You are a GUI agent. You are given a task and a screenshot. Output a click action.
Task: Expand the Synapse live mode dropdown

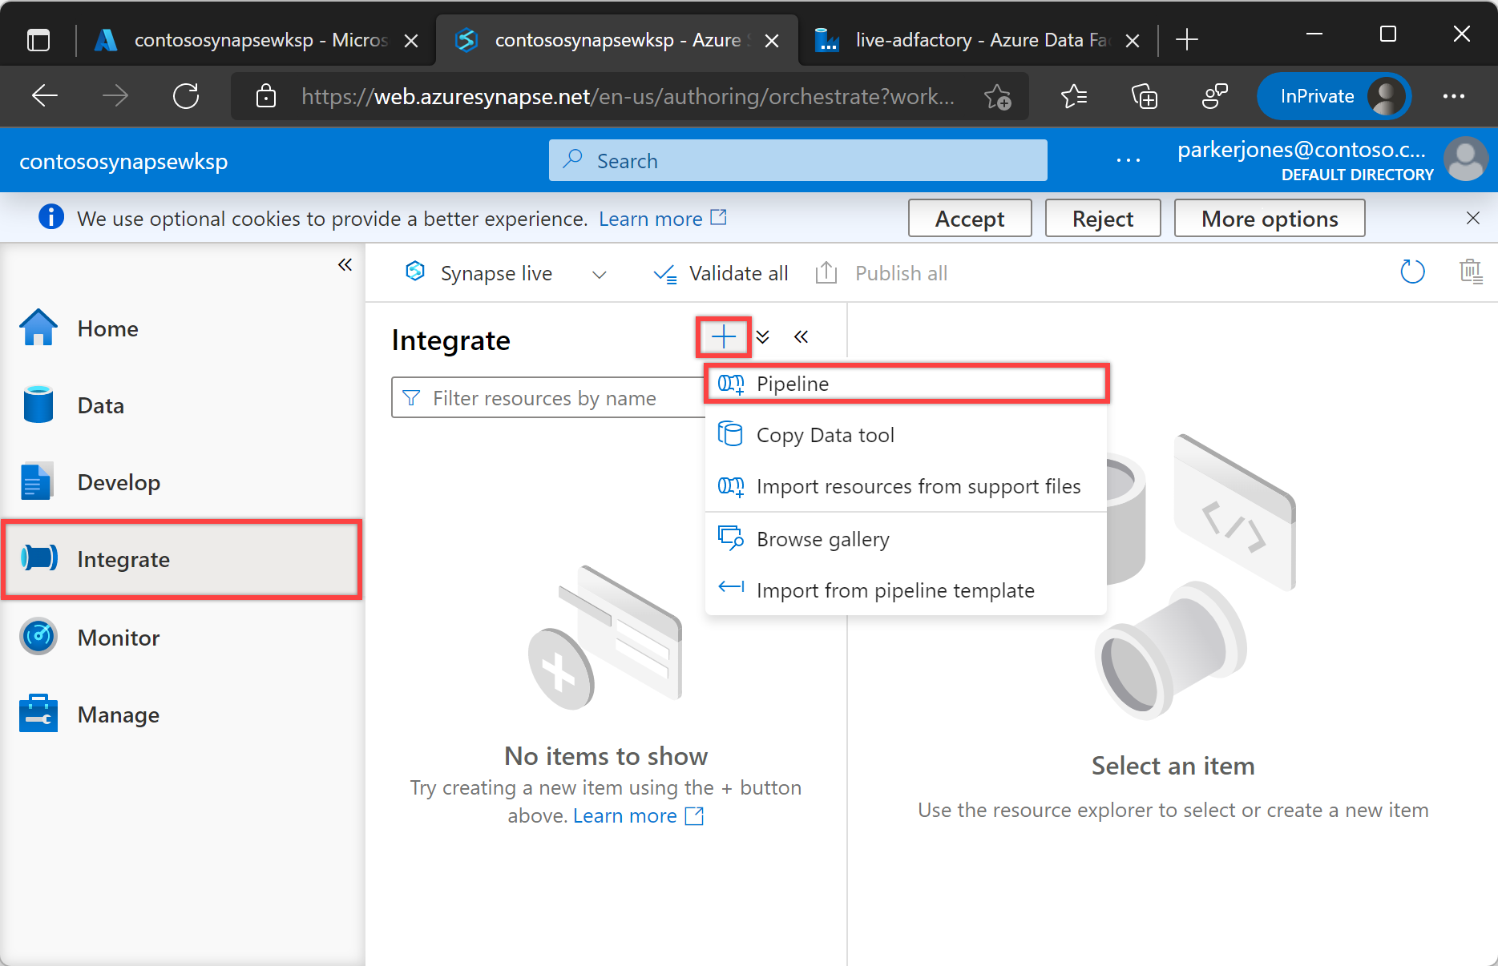pyautogui.click(x=599, y=274)
